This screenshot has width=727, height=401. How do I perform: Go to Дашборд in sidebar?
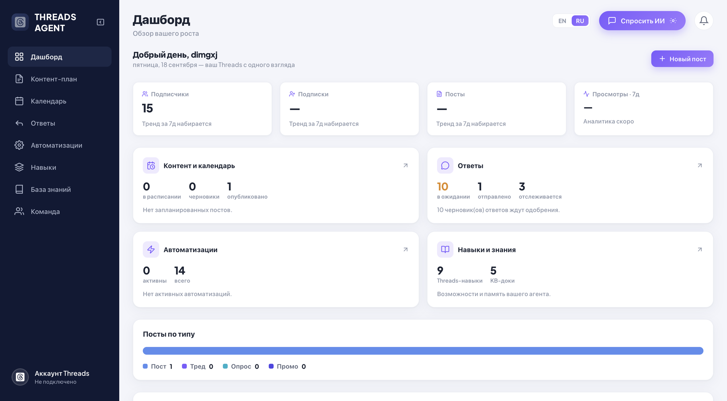click(x=60, y=57)
